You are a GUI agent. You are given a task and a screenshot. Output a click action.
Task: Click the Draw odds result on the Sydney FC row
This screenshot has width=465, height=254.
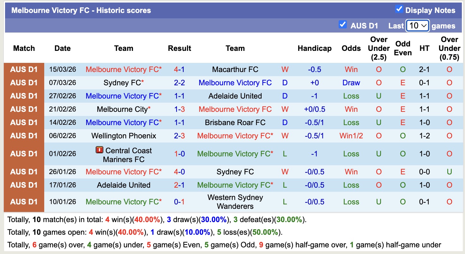351,82
